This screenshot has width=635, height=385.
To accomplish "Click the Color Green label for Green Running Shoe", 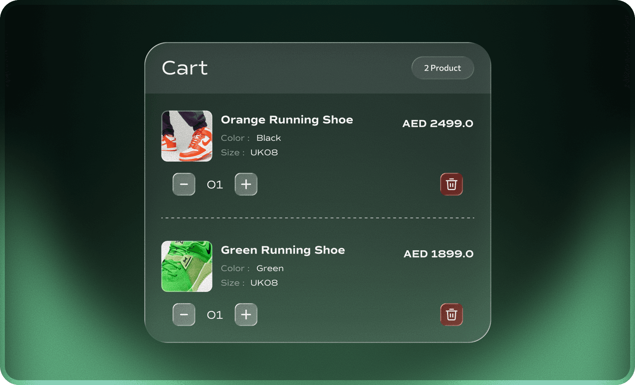I will coord(252,268).
